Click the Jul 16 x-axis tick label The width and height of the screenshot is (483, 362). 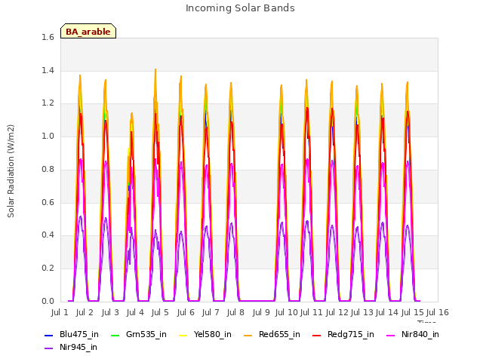(438, 312)
